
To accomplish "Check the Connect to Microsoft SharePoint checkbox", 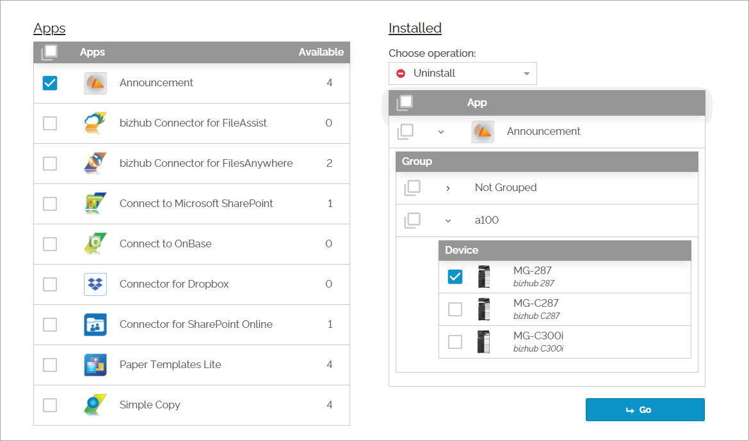I will (50, 204).
